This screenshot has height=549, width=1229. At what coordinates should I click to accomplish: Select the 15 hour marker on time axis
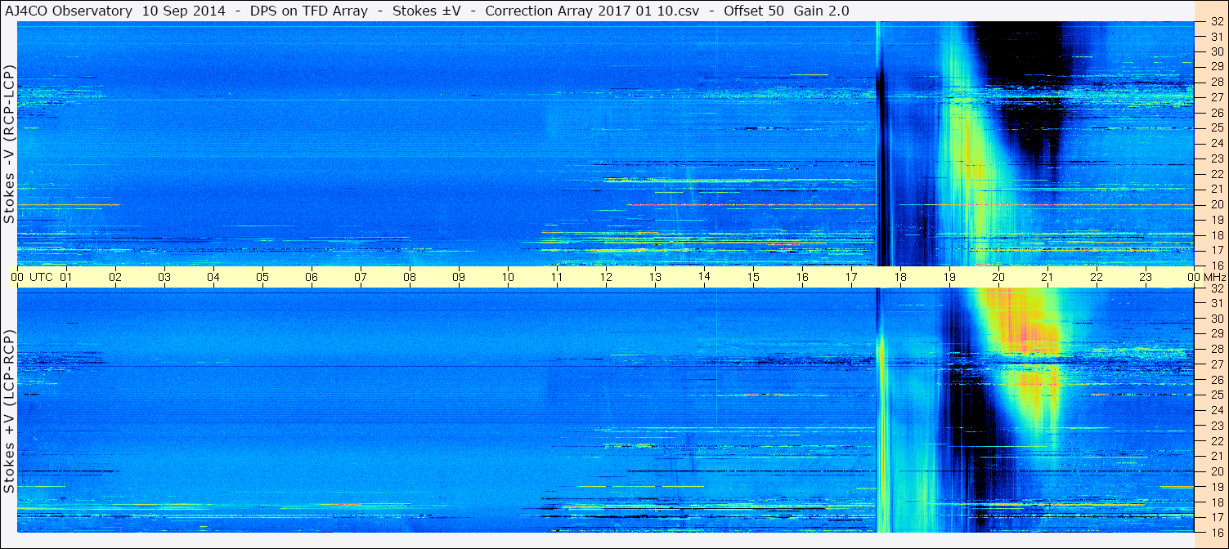pos(753,277)
